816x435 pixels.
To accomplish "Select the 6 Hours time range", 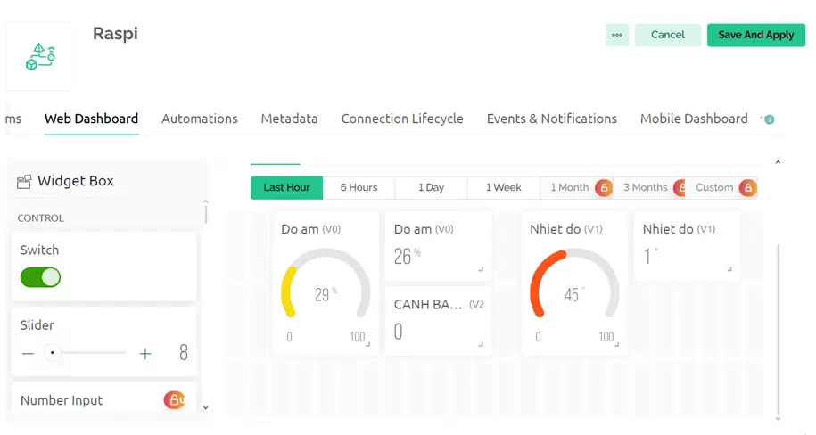I will (359, 188).
